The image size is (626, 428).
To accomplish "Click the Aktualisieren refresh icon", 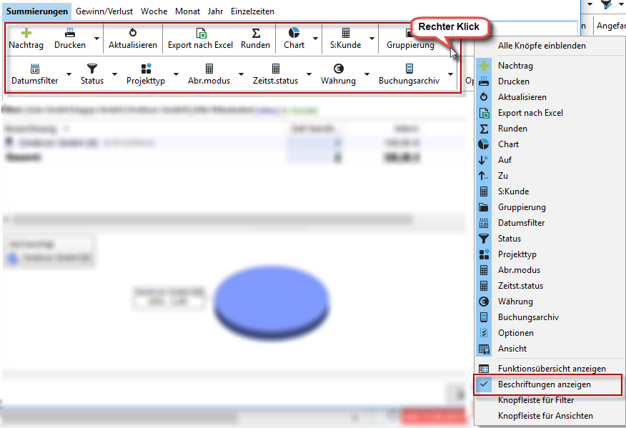I will [x=133, y=33].
